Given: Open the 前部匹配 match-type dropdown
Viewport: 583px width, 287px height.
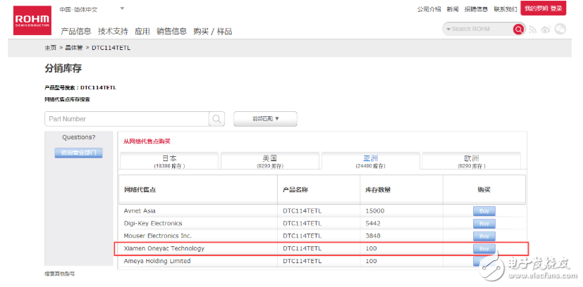Looking at the screenshot, I should [x=265, y=119].
